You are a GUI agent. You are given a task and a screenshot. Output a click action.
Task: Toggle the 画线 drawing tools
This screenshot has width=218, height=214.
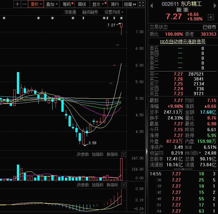click(x=82, y=4)
